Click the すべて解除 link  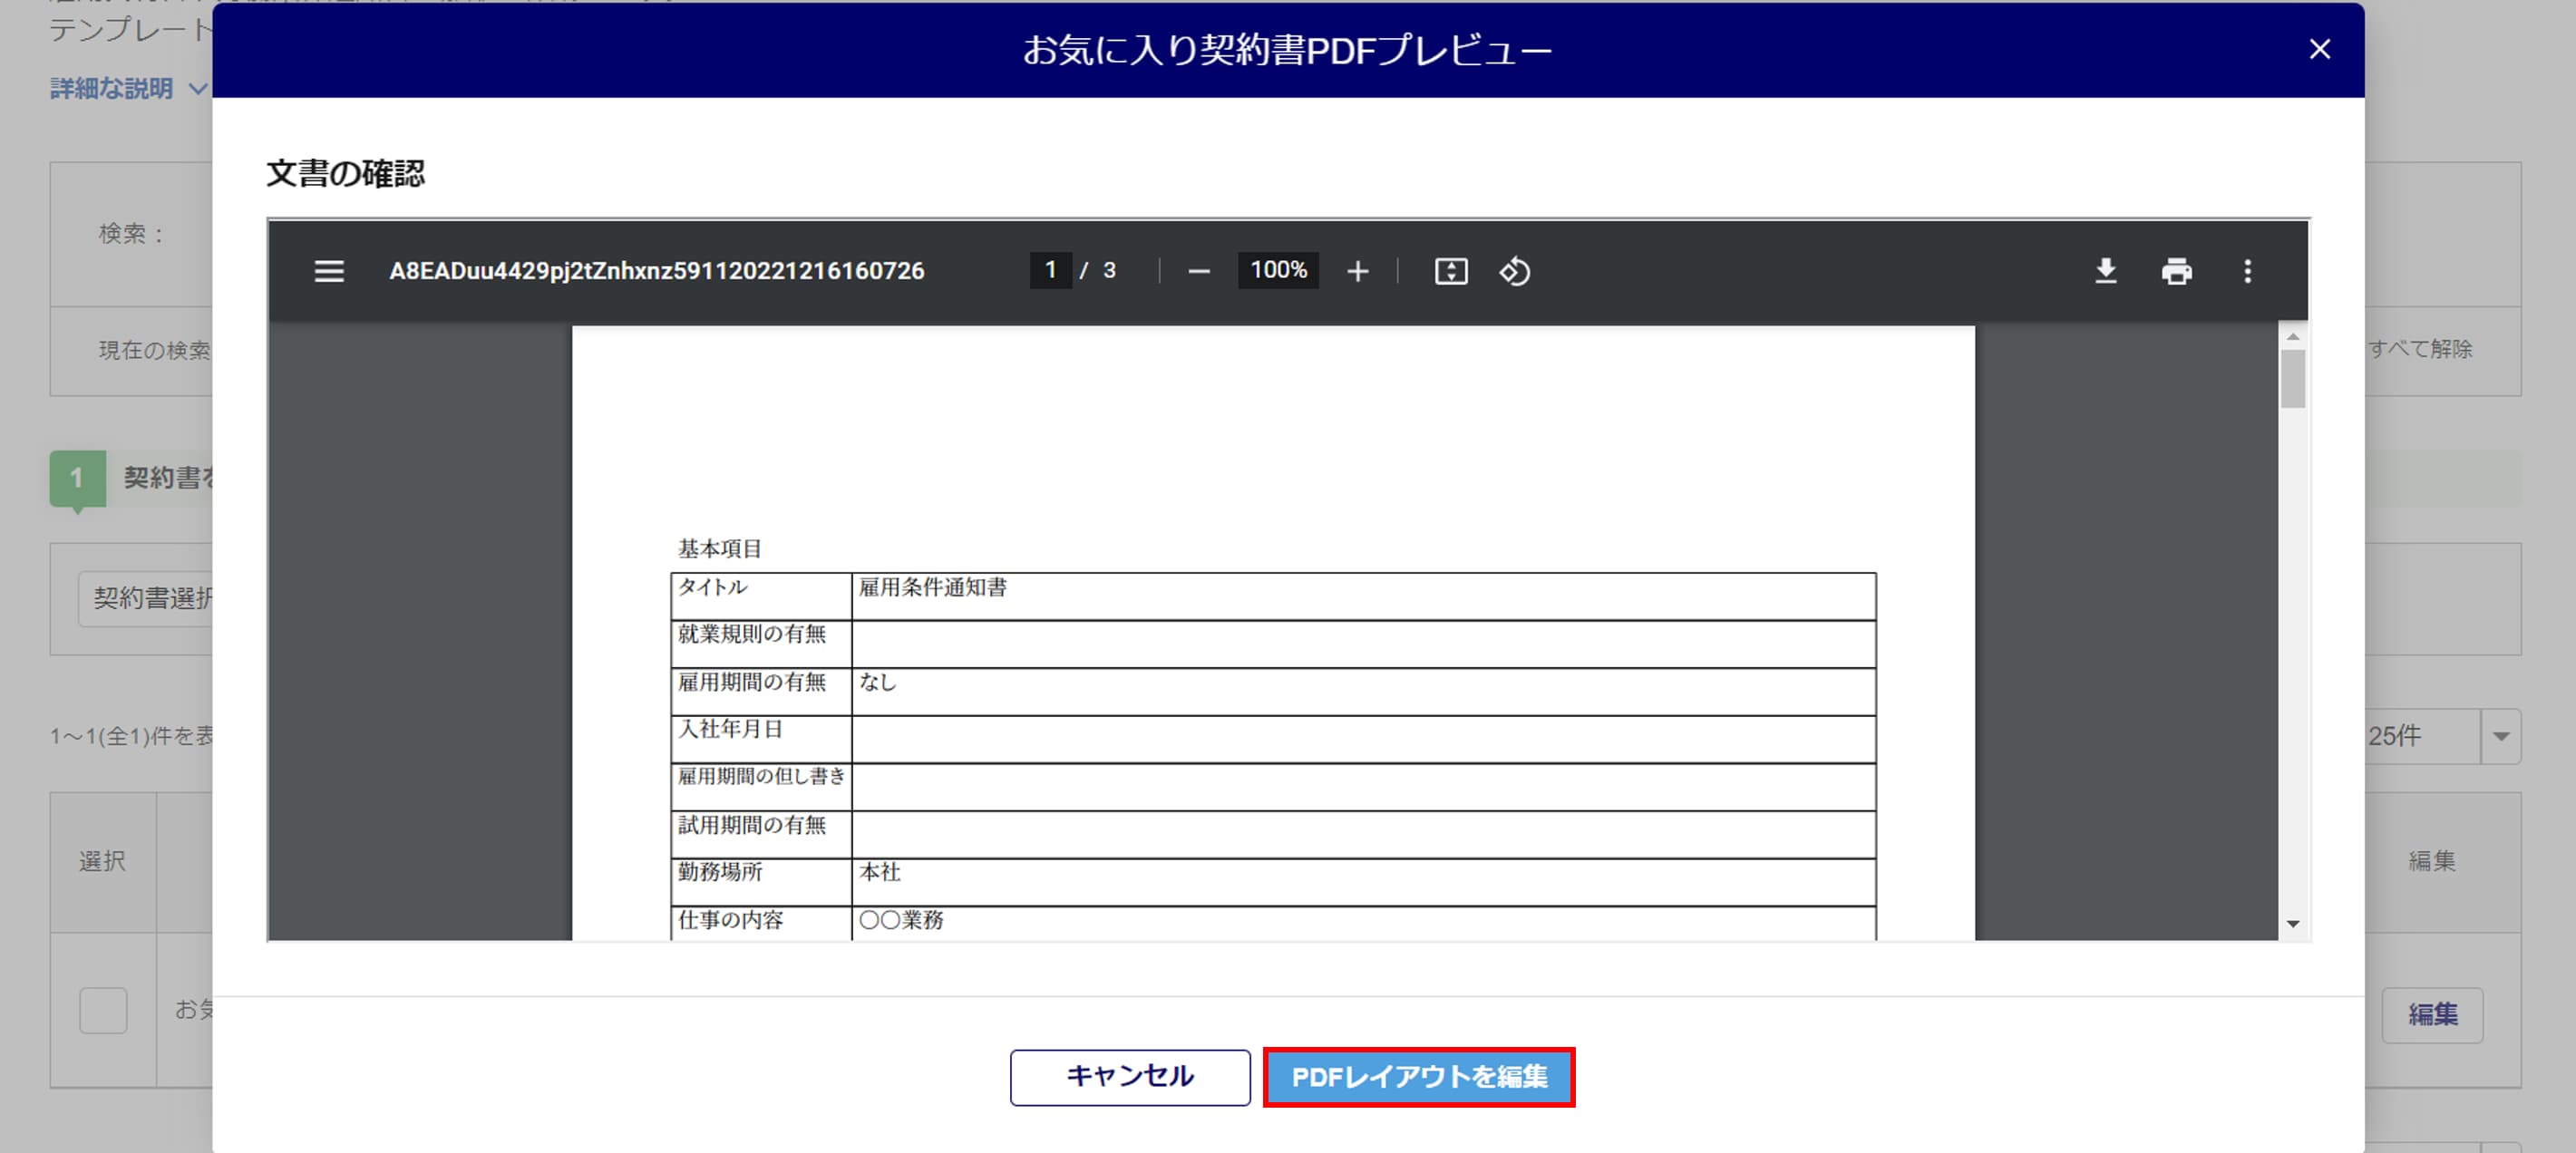click(x=2420, y=349)
